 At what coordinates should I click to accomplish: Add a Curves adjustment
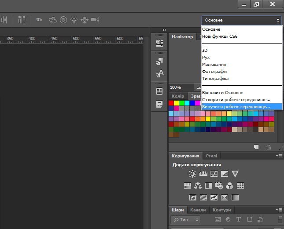coord(214,174)
